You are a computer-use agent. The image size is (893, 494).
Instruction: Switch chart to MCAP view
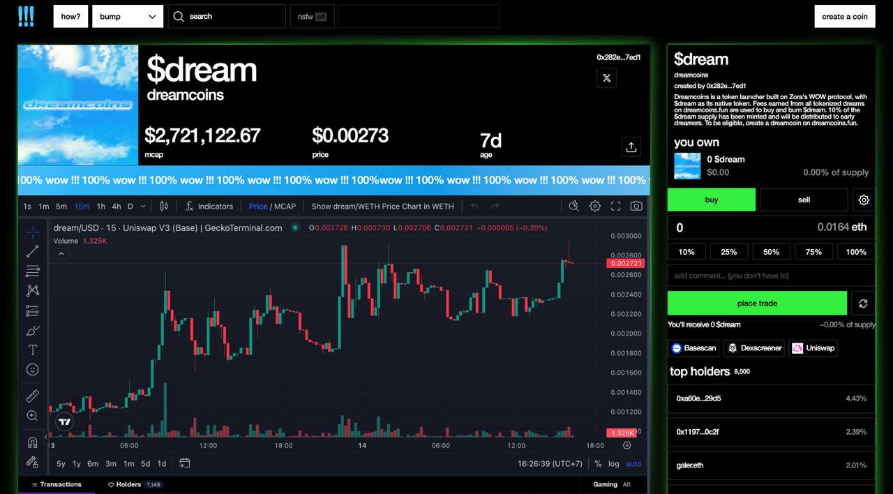pyautogui.click(x=285, y=206)
